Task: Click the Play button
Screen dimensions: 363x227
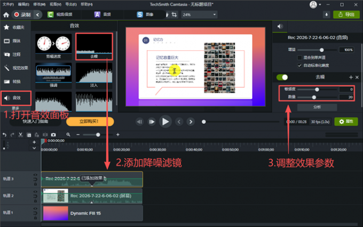Action: pyautogui.click(x=165, y=122)
